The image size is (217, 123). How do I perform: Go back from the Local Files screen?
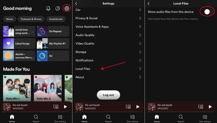click(149, 4)
